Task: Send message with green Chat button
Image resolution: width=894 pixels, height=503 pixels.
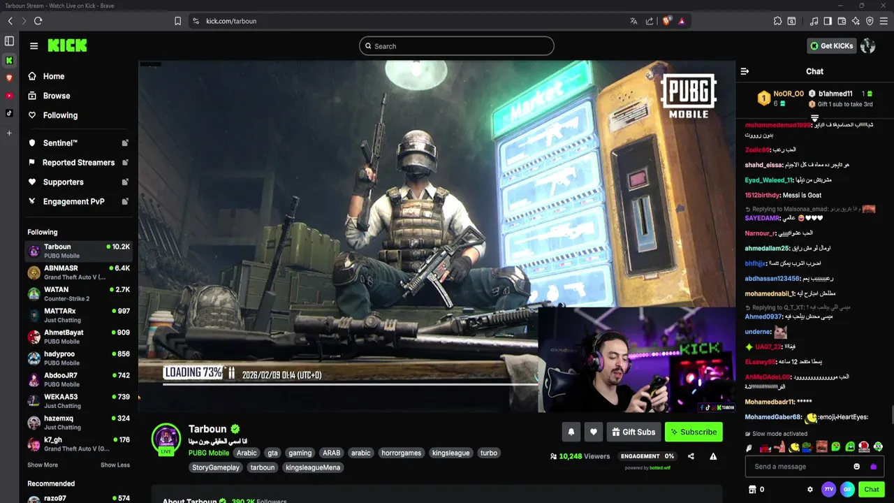Action: pos(871,489)
